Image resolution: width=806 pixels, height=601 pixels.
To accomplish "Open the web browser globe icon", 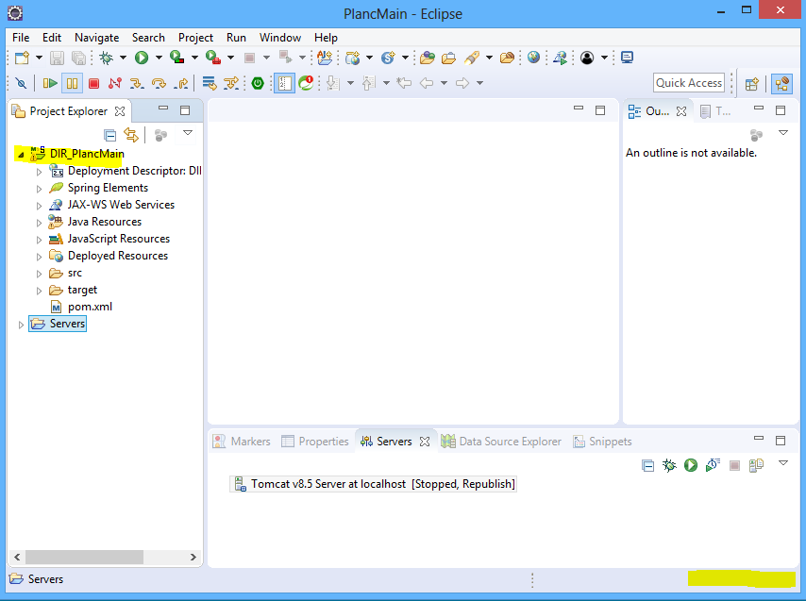I will [x=533, y=58].
